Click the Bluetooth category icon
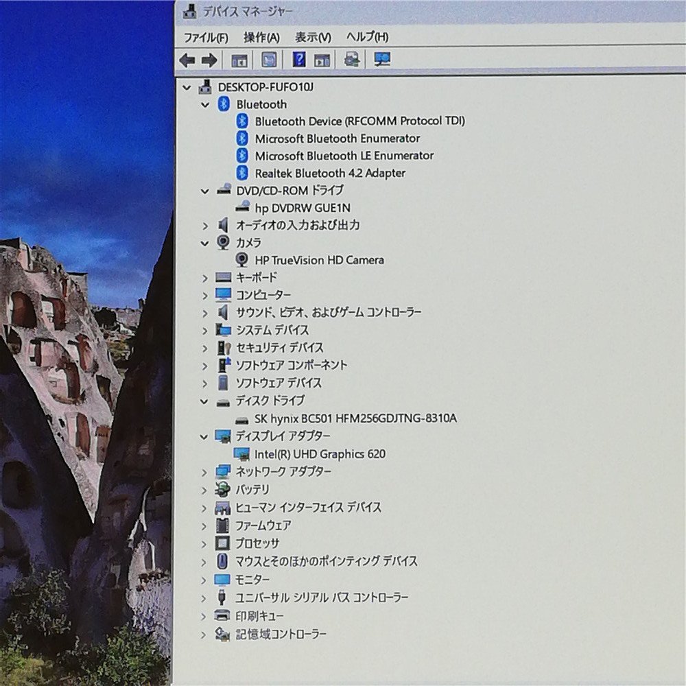Image resolution: width=686 pixels, height=686 pixels. tap(224, 104)
